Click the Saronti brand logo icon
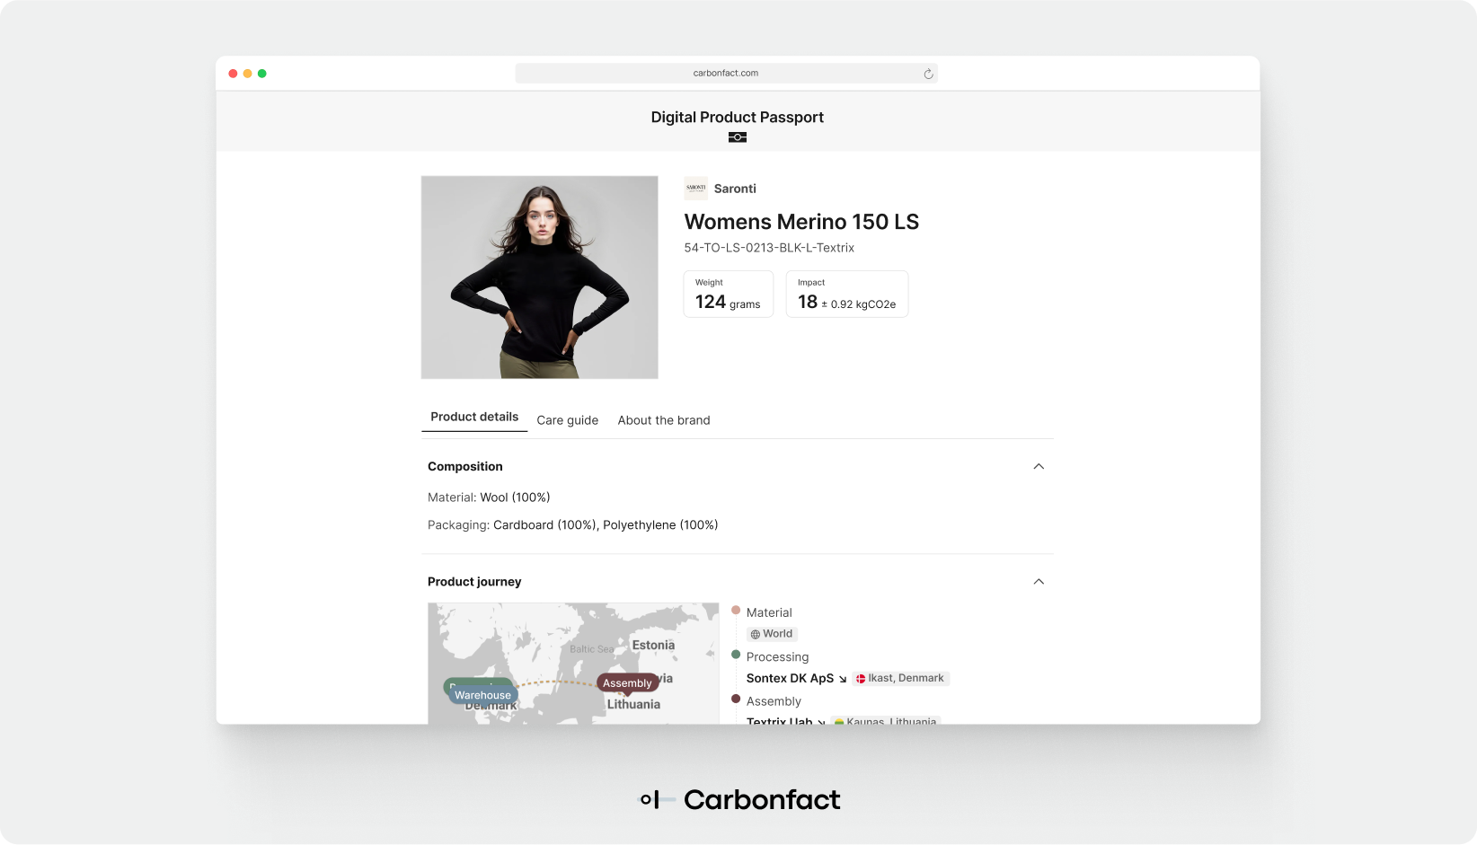 tap(695, 188)
